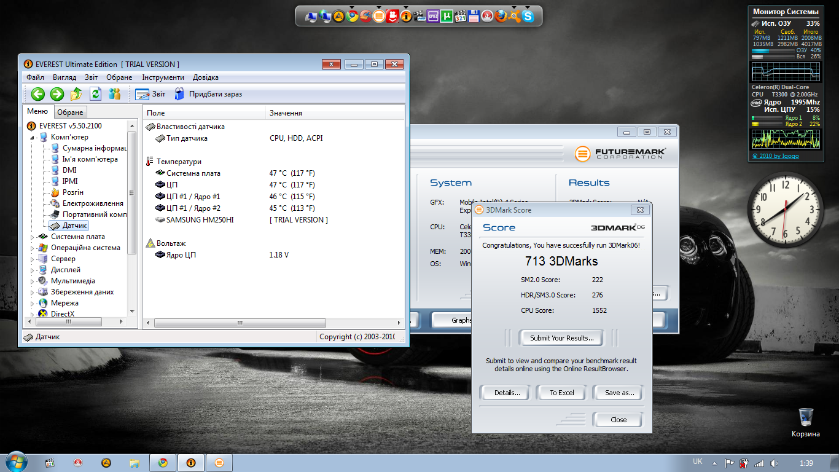The height and width of the screenshot is (472, 839).
Task: Open the Файл menu in EVEREST
Action: 35,77
